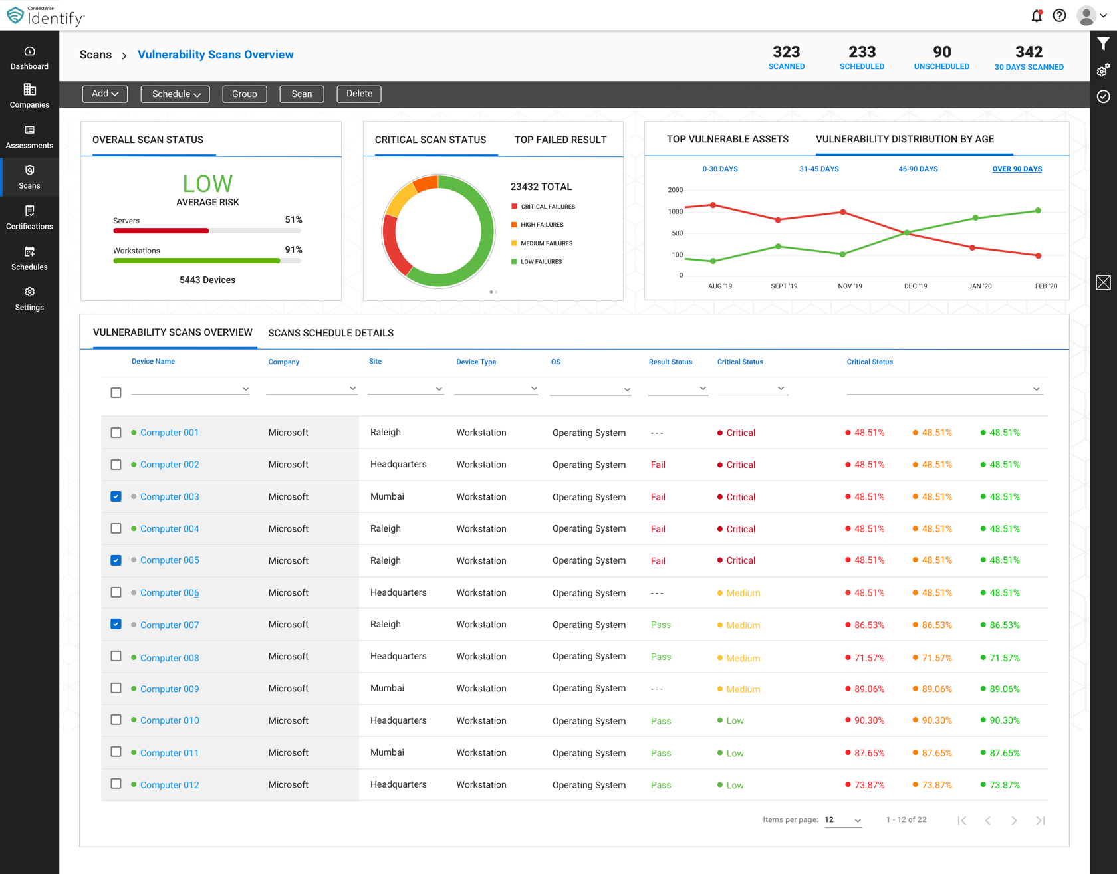Click the 323 Scanned counter
Image resolution: width=1117 pixels, height=874 pixels.
(x=786, y=58)
